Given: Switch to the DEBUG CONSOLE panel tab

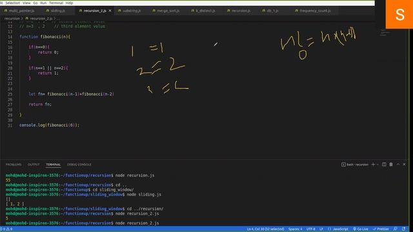Looking at the screenshot, I should (x=79, y=164).
